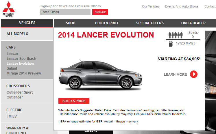The height and width of the screenshot is (134, 216).
Task: Open WARRANTY & CONFIDENCE section
Action: click(x=18, y=130)
